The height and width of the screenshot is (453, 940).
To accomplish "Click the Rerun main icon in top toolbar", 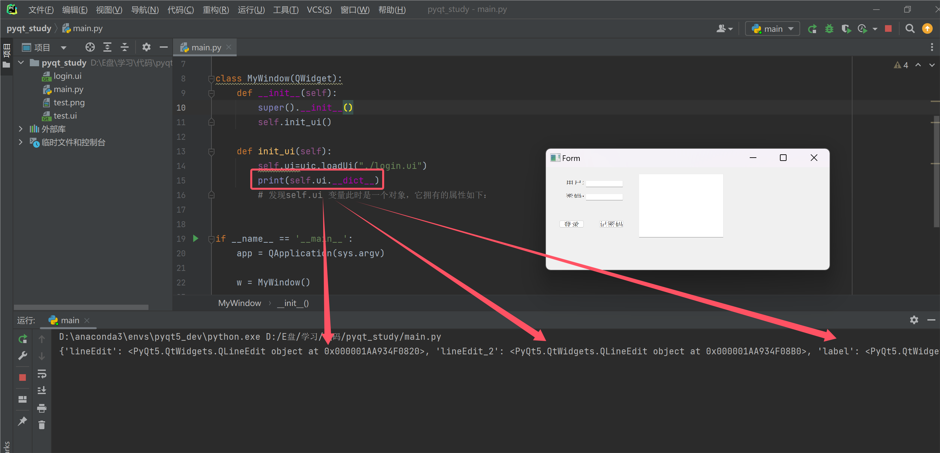I will click(812, 29).
